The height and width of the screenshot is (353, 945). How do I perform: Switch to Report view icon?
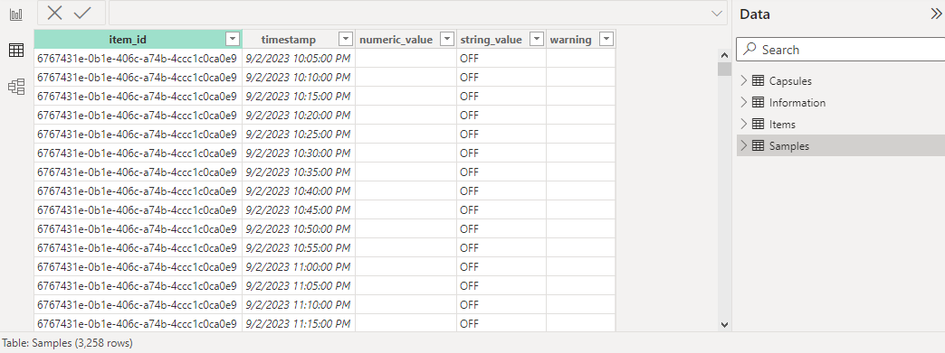(16, 14)
